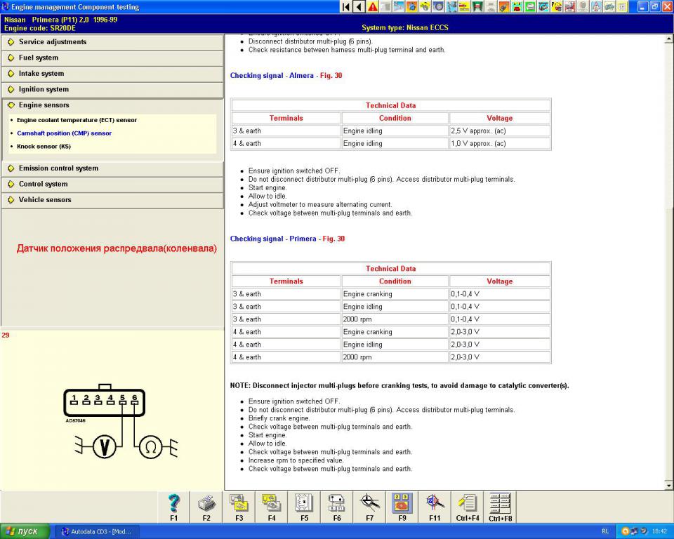Go to the first page using toolbar arrow
This screenshot has width=674, height=539.
tap(345, 6)
